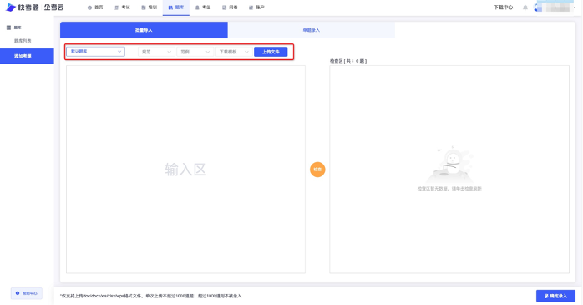Switch to the 批量导入 tab
583x305 pixels.
tap(144, 30)
